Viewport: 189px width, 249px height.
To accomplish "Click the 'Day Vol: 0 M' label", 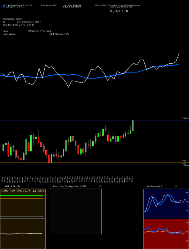I will coord(119,11).
